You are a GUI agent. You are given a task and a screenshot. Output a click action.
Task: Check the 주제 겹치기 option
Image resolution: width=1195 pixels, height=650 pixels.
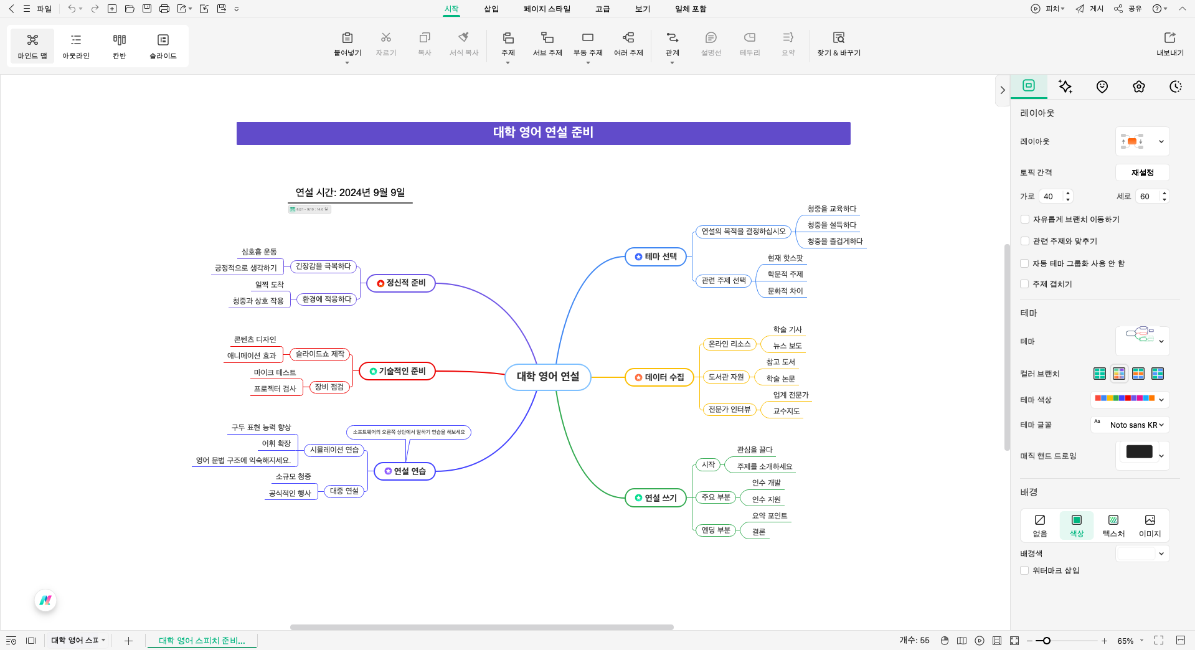1024,284
